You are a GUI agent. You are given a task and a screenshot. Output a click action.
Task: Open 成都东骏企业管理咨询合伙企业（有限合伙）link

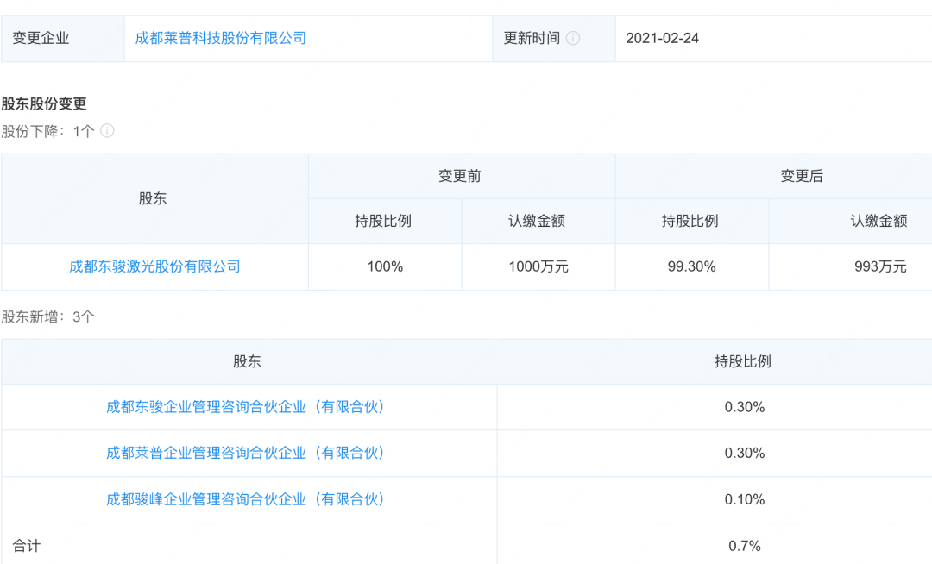(x=245, y=407)
